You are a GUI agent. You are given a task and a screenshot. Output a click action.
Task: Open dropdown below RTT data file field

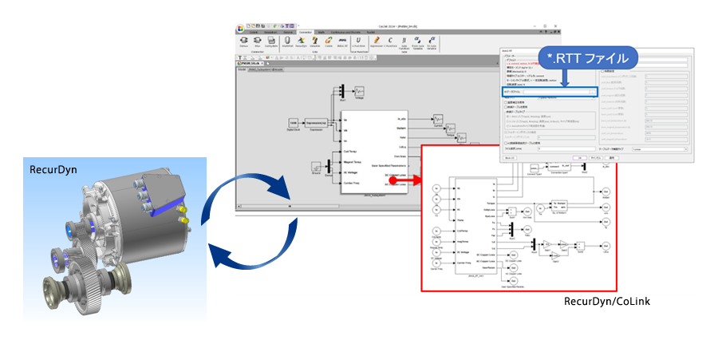tap(566, 97)
